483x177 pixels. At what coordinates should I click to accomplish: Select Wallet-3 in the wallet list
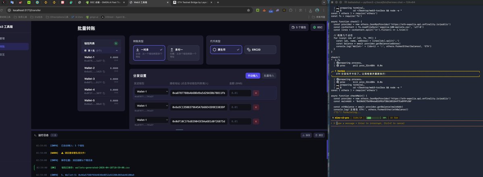pyautogui.click(x=102, y=80)
